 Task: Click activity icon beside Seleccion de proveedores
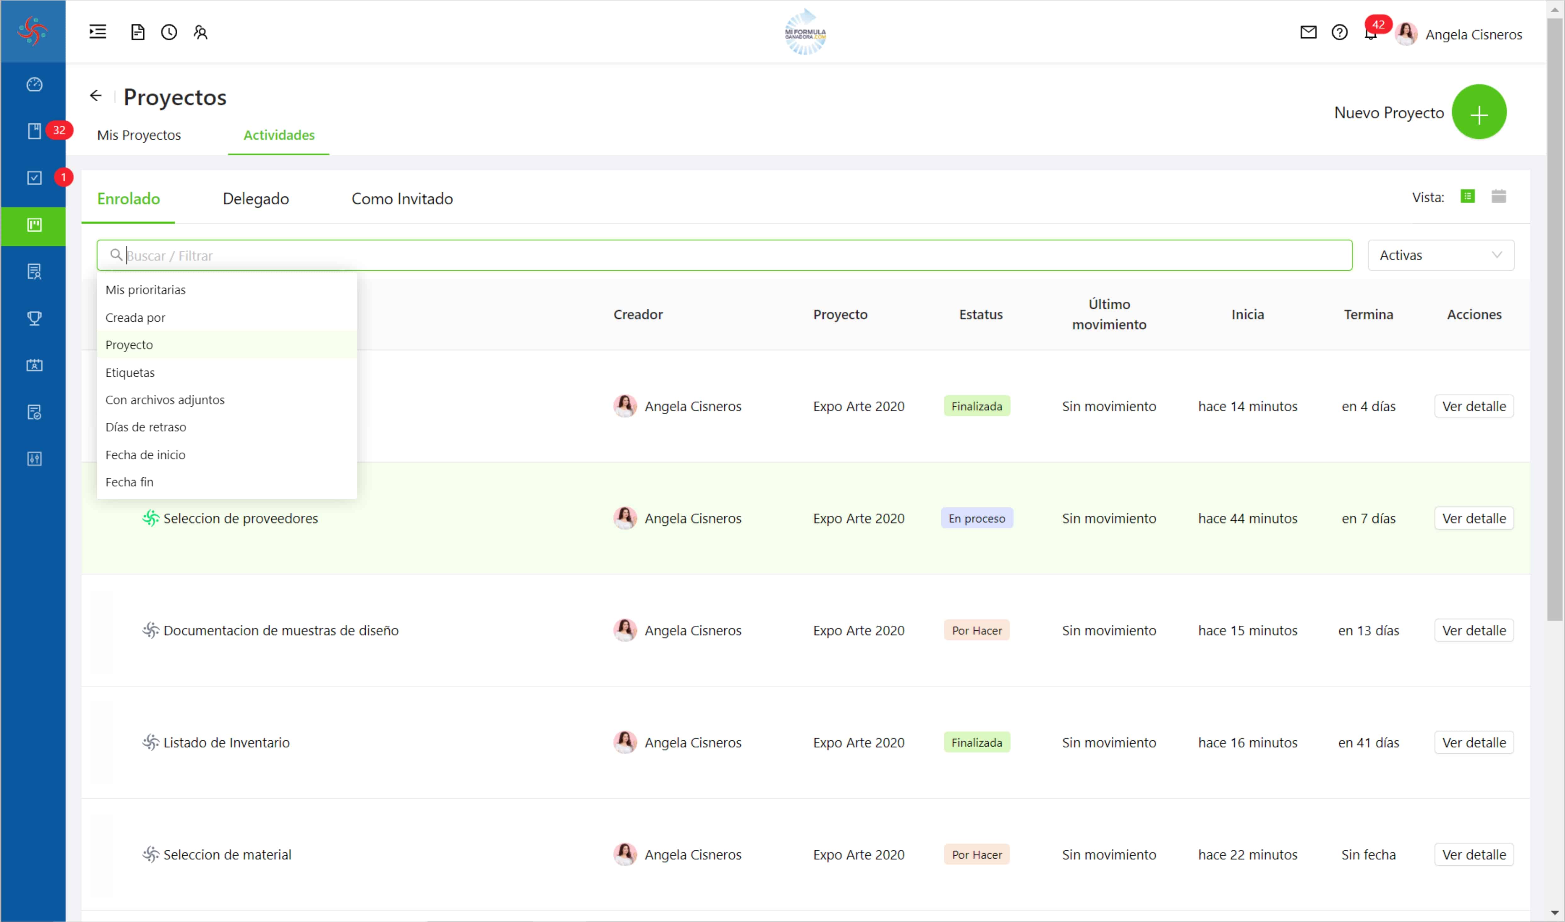150,518
